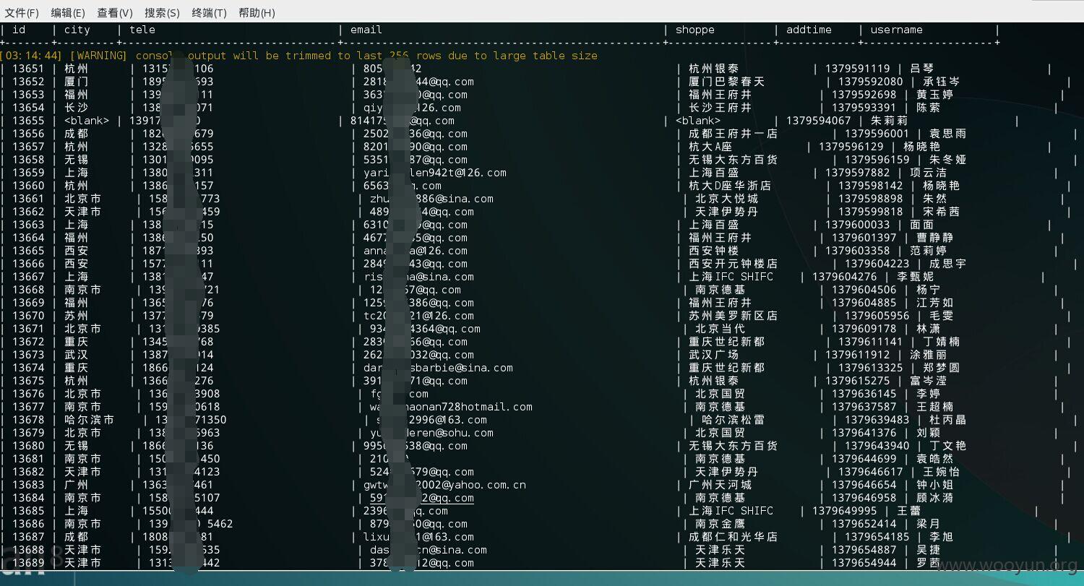Click shoppe cell 成都王府井一店

(x=734, y=134)
